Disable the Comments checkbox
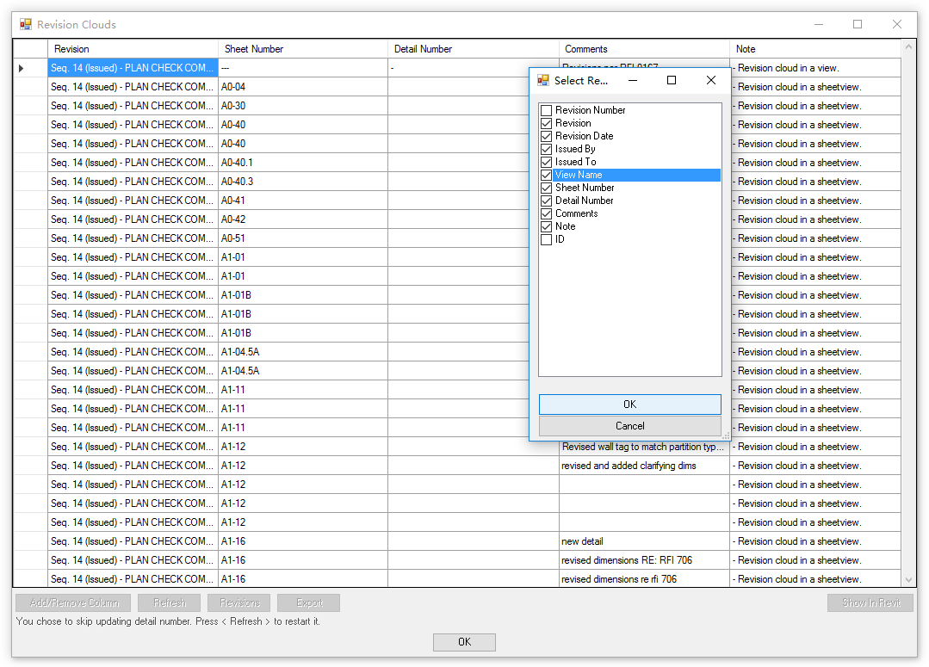The width and height of the screenshot is (929, 667). point(546,213)
